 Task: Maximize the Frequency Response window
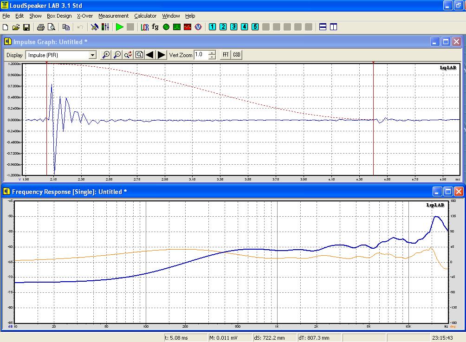click(x=448, y=192)
